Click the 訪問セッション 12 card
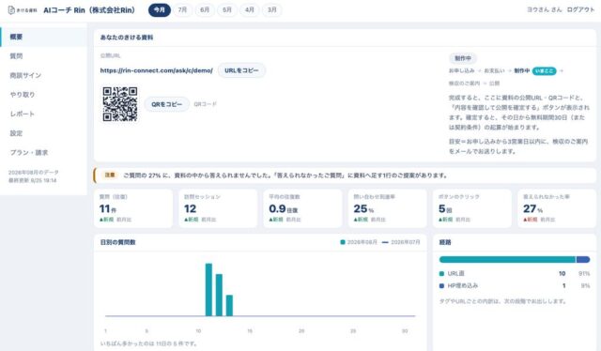Viewport: 601px width, 351px height. coord(218,208)
